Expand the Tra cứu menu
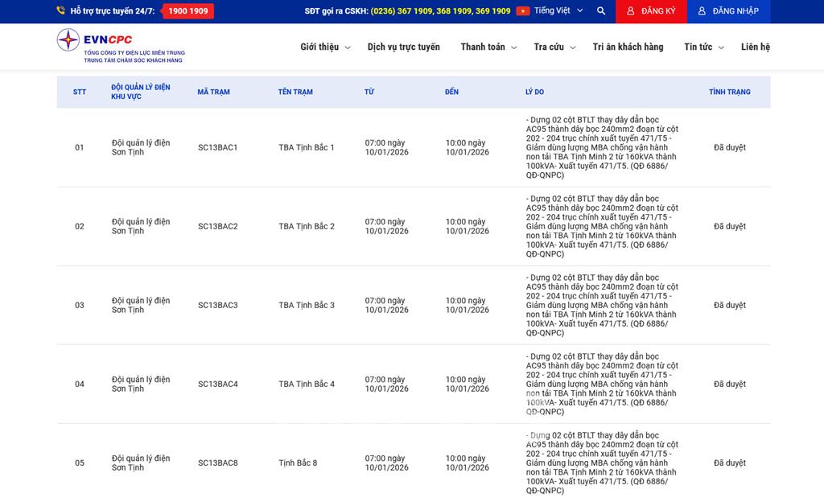This screenshot has height=502, width=824. 554,47
